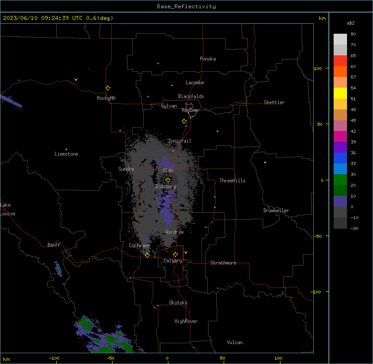
Task: Click the light gray 70-80 dBZ legend swatch
Action: click(340, 39)
